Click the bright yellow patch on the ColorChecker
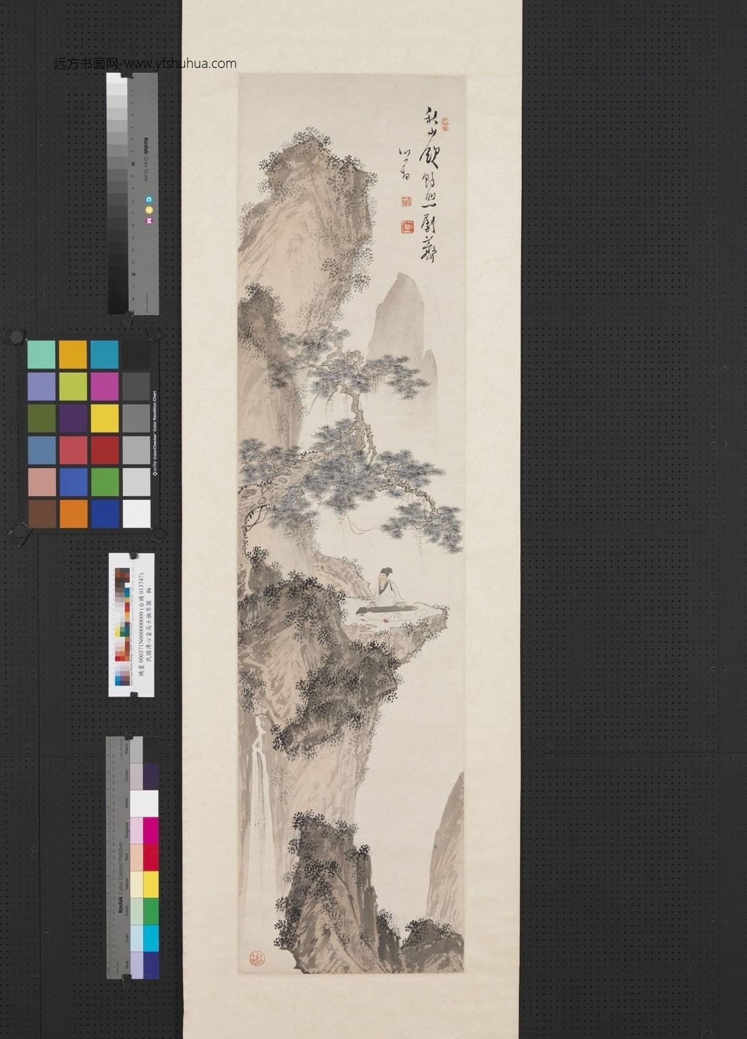747x1039 pixels. (105, 418)
